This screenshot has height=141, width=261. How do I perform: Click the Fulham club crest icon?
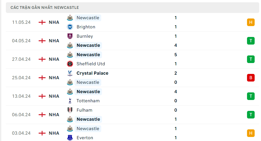(70, 110)
